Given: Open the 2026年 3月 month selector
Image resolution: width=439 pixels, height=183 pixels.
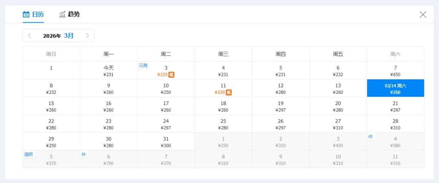Looking at the screenshot, I should (59, 36).
